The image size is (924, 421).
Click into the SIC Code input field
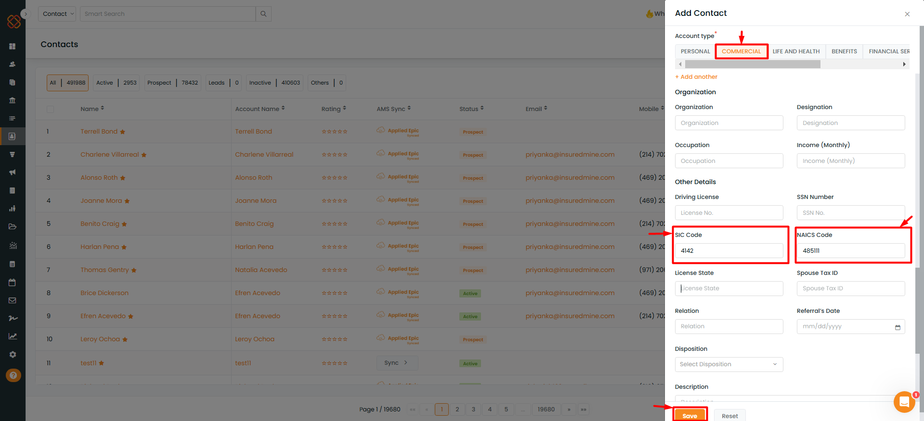pos(729,251)
